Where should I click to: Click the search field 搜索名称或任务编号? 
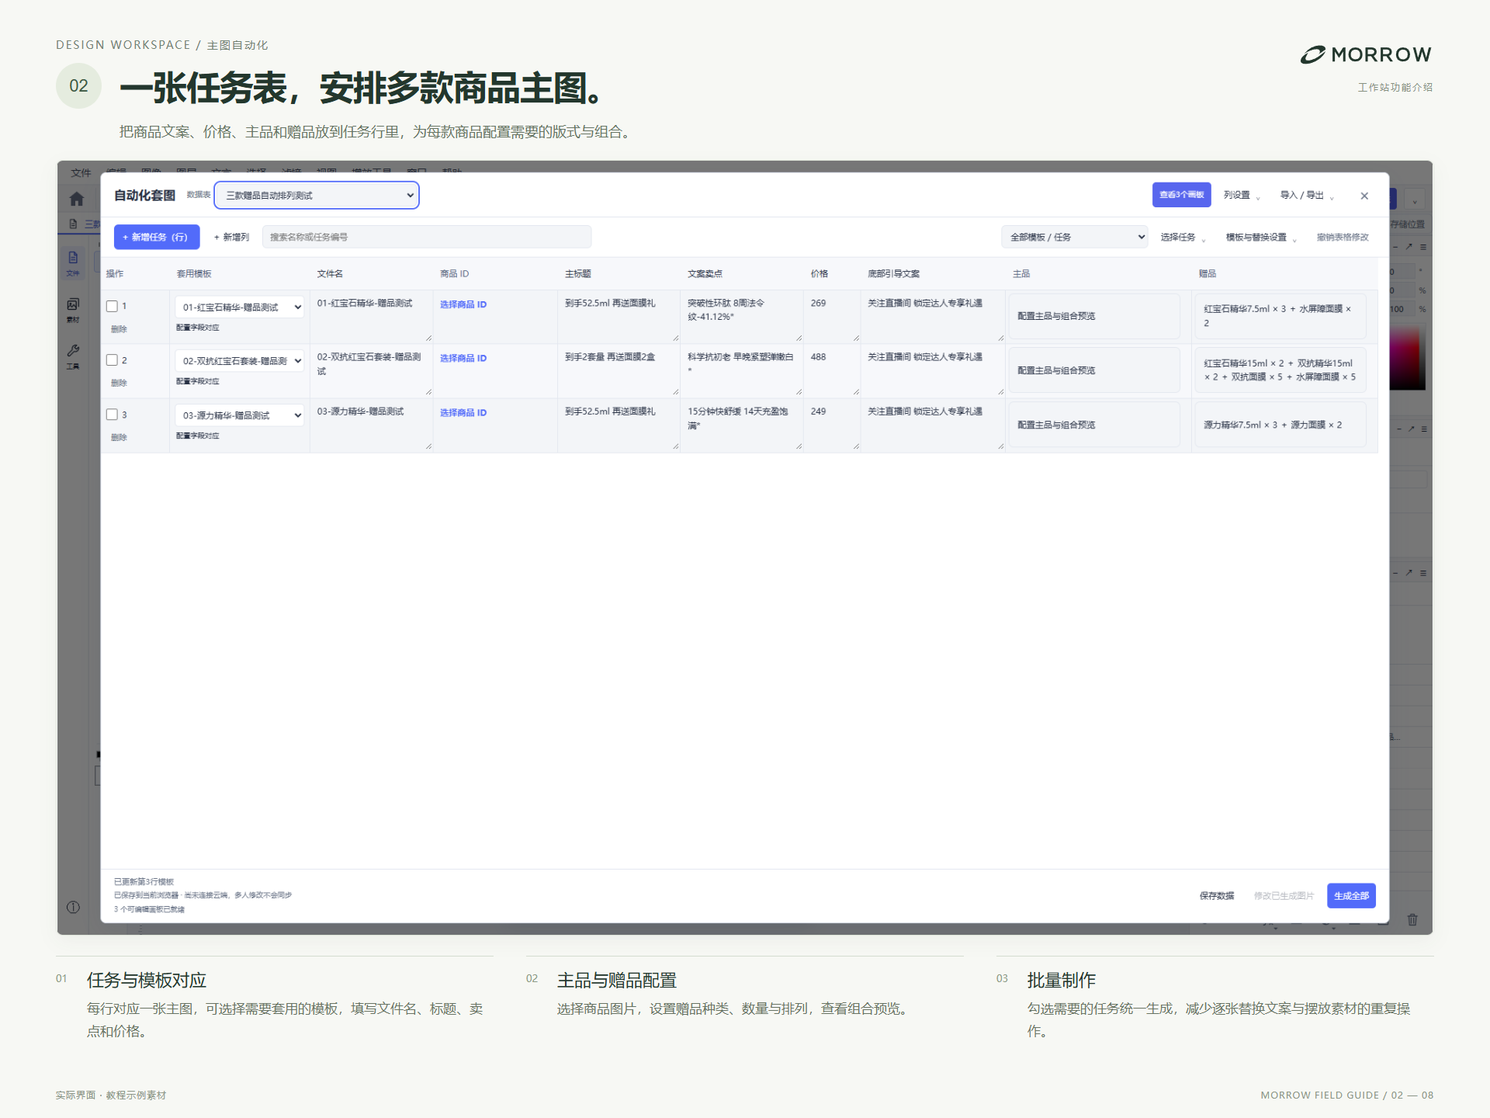(426, 237)
